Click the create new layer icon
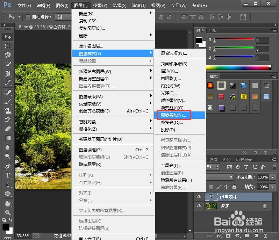Viewport: 279px width, 240px height. 256,236
